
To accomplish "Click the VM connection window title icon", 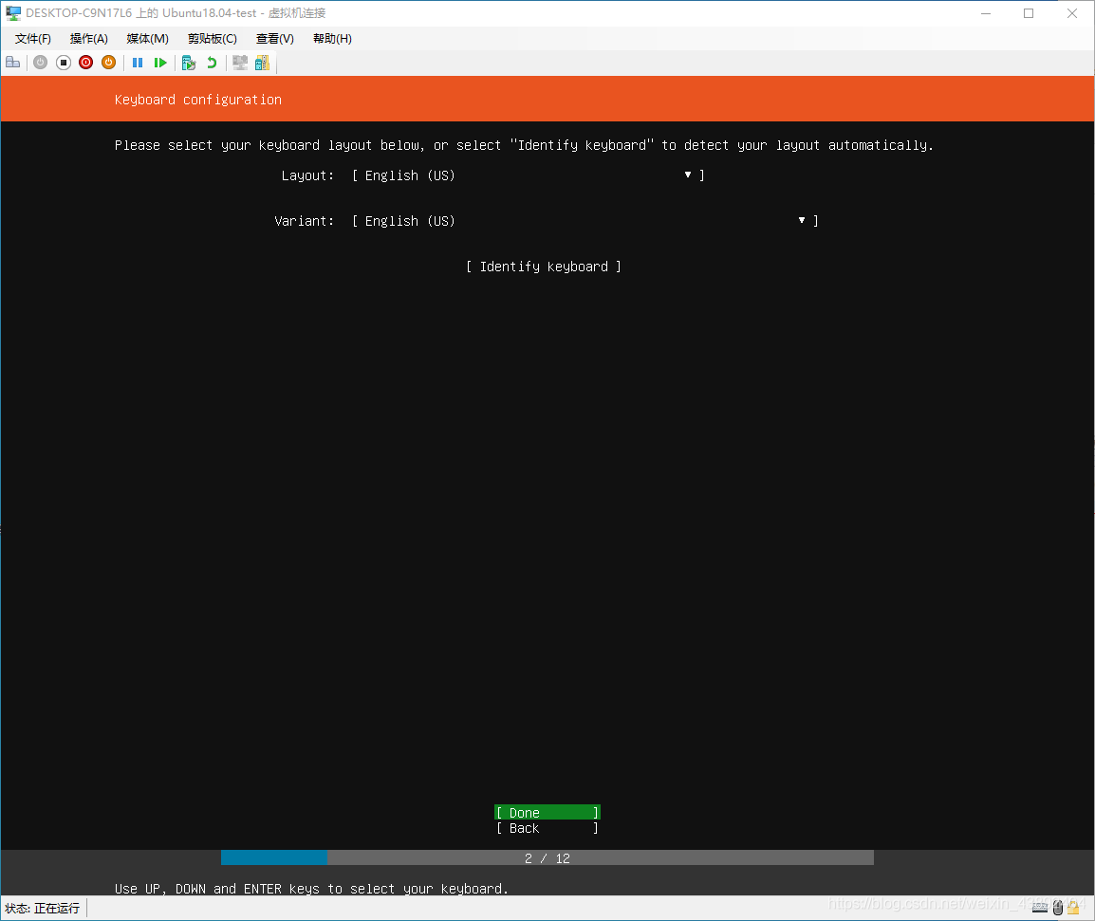I will coord(13,12).
